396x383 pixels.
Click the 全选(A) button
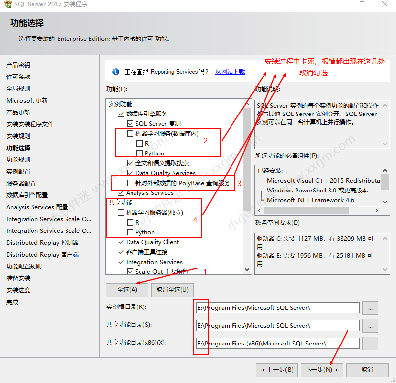click(x=127, y=290)
